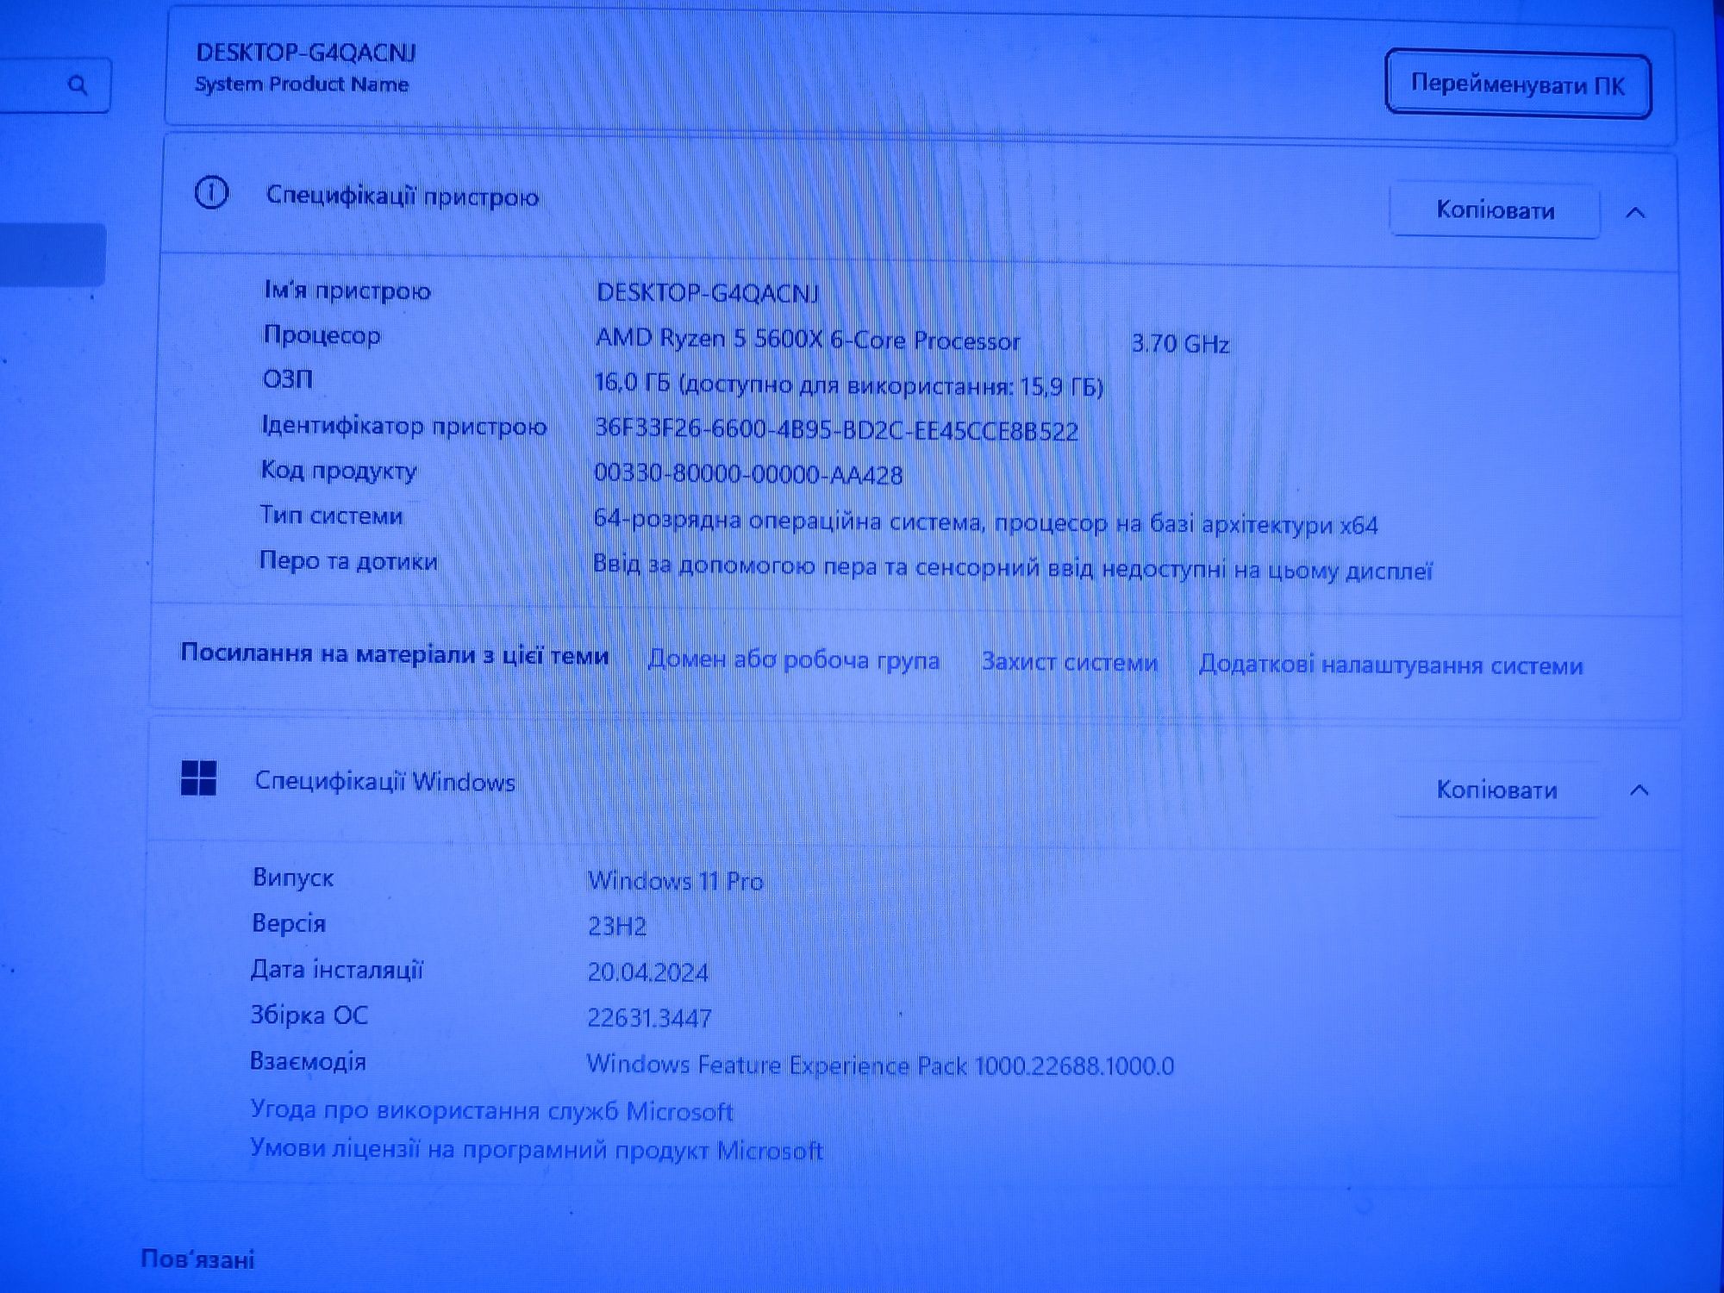This screenshot has height=1293, width=1724.
Task: Open Захист системи link
Action: pyautogui.click(x=1069, y=662)
